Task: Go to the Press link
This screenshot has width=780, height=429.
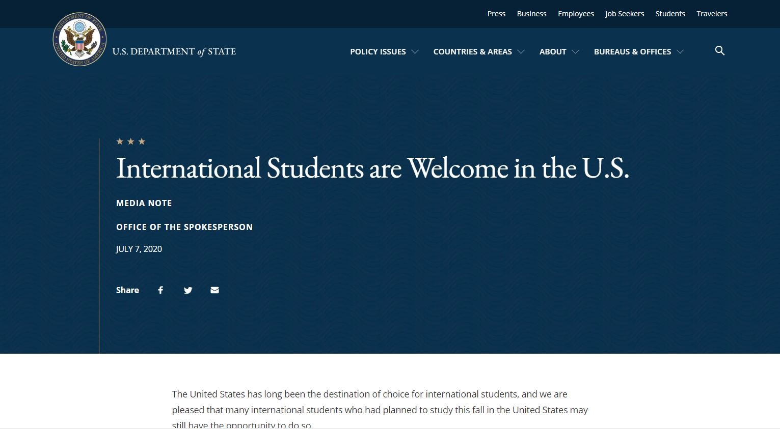Action: tap(496, 14)
